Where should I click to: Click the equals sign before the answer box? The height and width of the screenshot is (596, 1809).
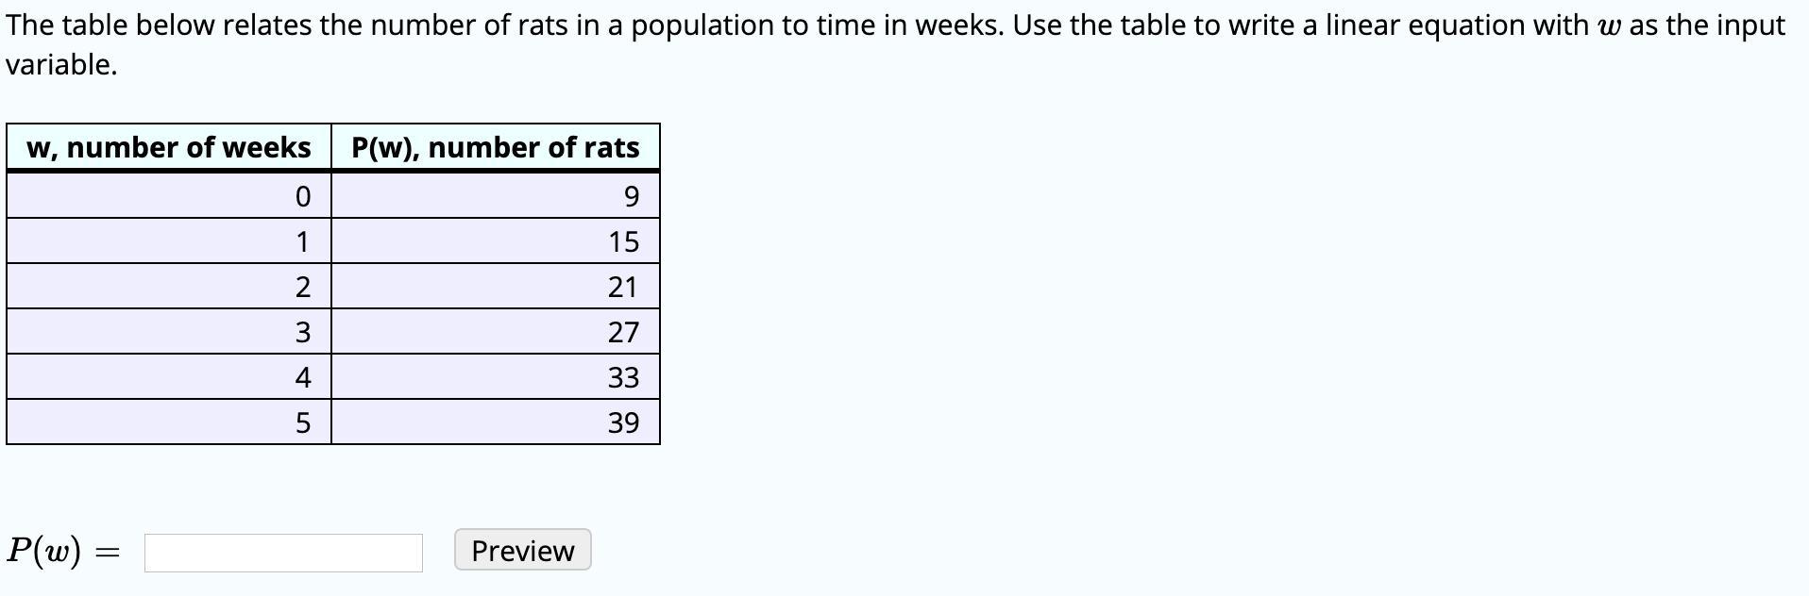click(109, 553)
